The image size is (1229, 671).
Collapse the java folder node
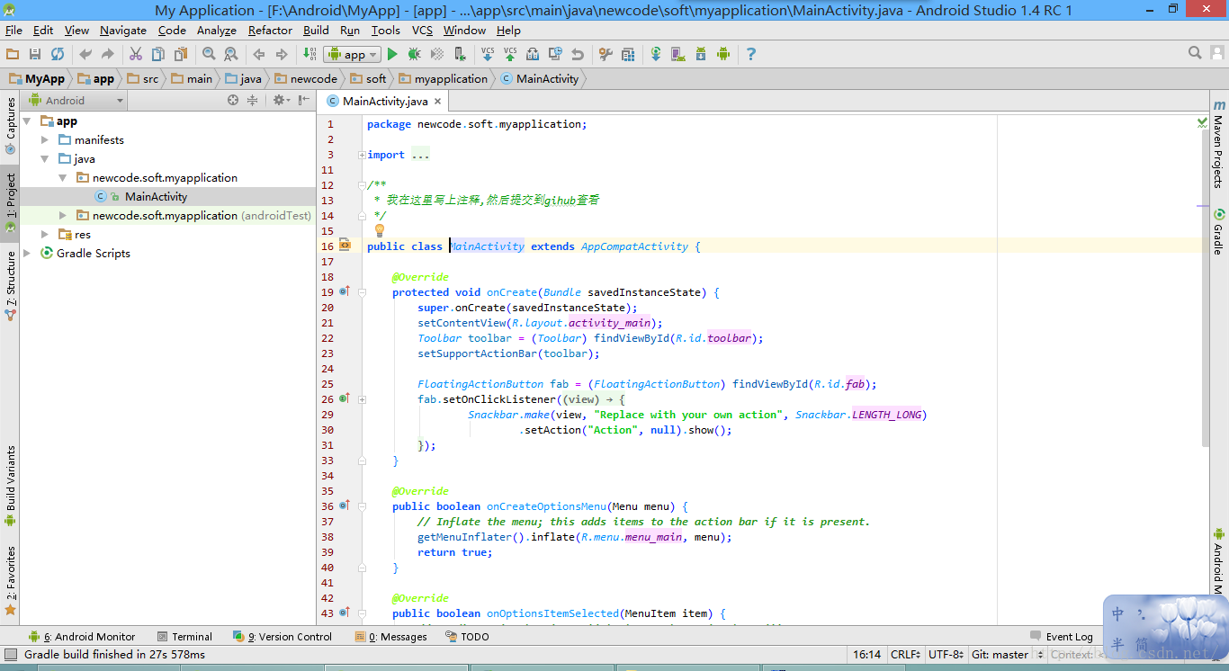(45, 158)
